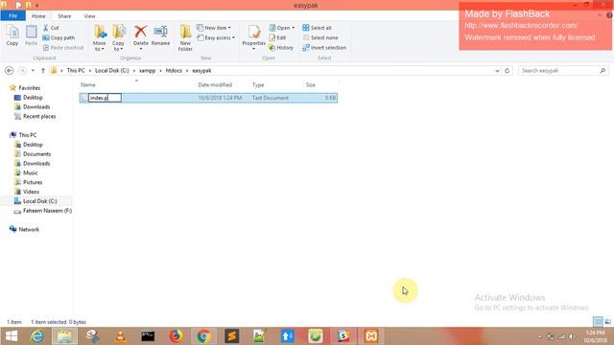Click xampp in address breadcrumb

click(147, 70)
